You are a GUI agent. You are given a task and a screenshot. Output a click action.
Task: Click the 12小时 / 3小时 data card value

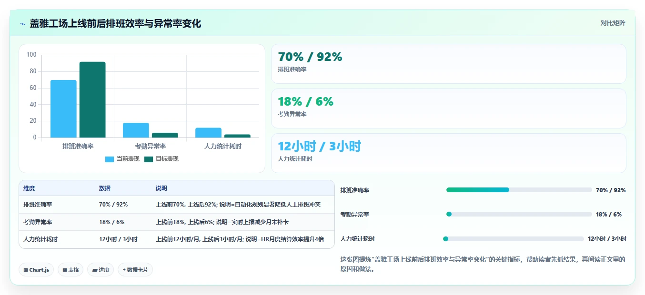tap(320, 146)
